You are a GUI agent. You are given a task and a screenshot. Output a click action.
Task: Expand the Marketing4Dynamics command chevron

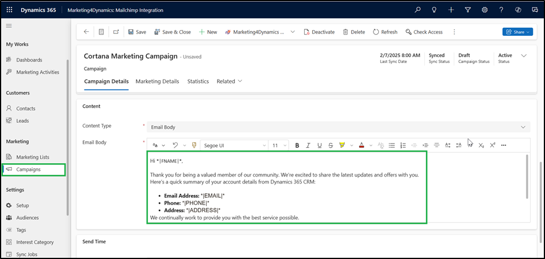point(293,32)
